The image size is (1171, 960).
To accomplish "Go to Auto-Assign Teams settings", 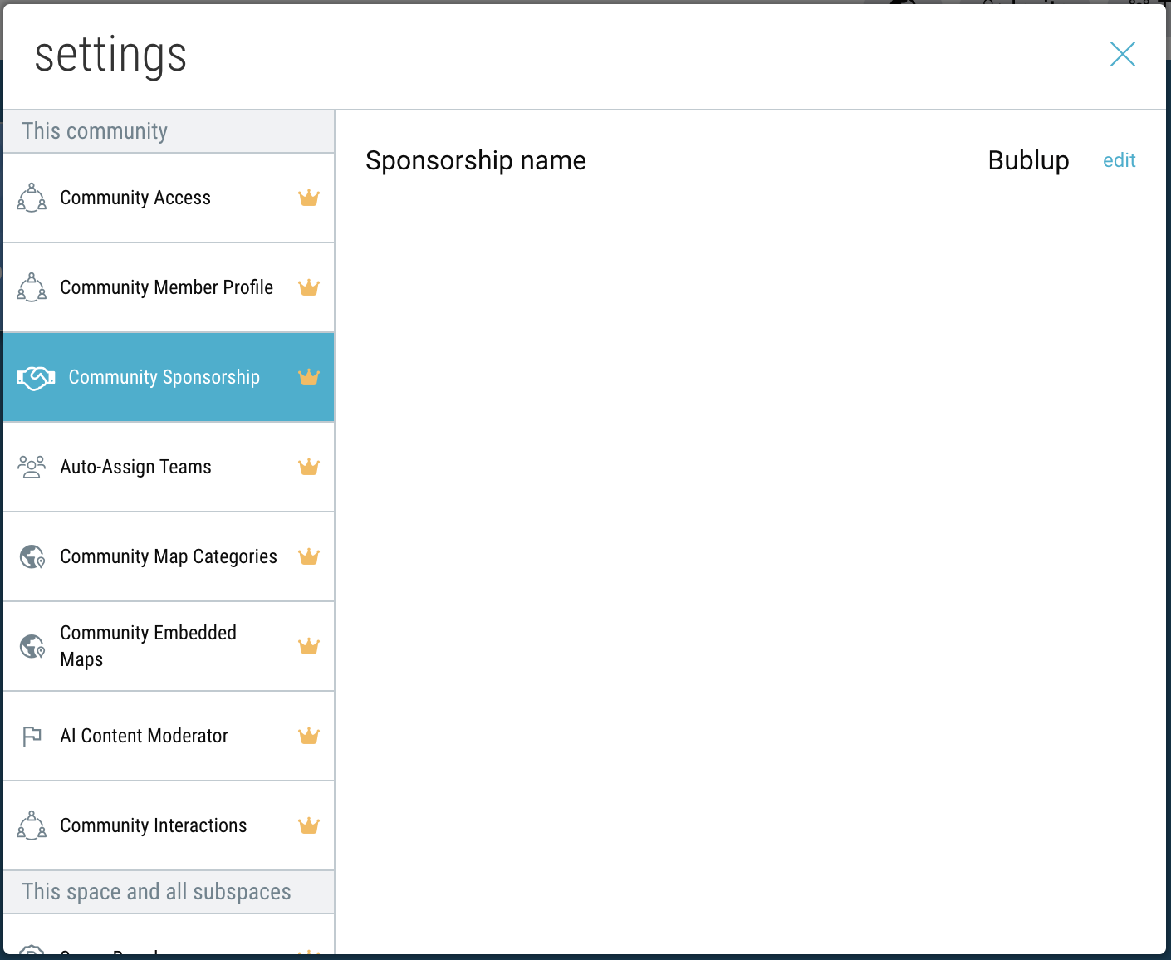I will point(135,467).
